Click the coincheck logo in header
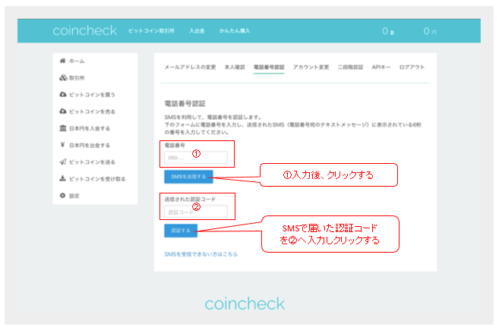 tap(84, 31)
